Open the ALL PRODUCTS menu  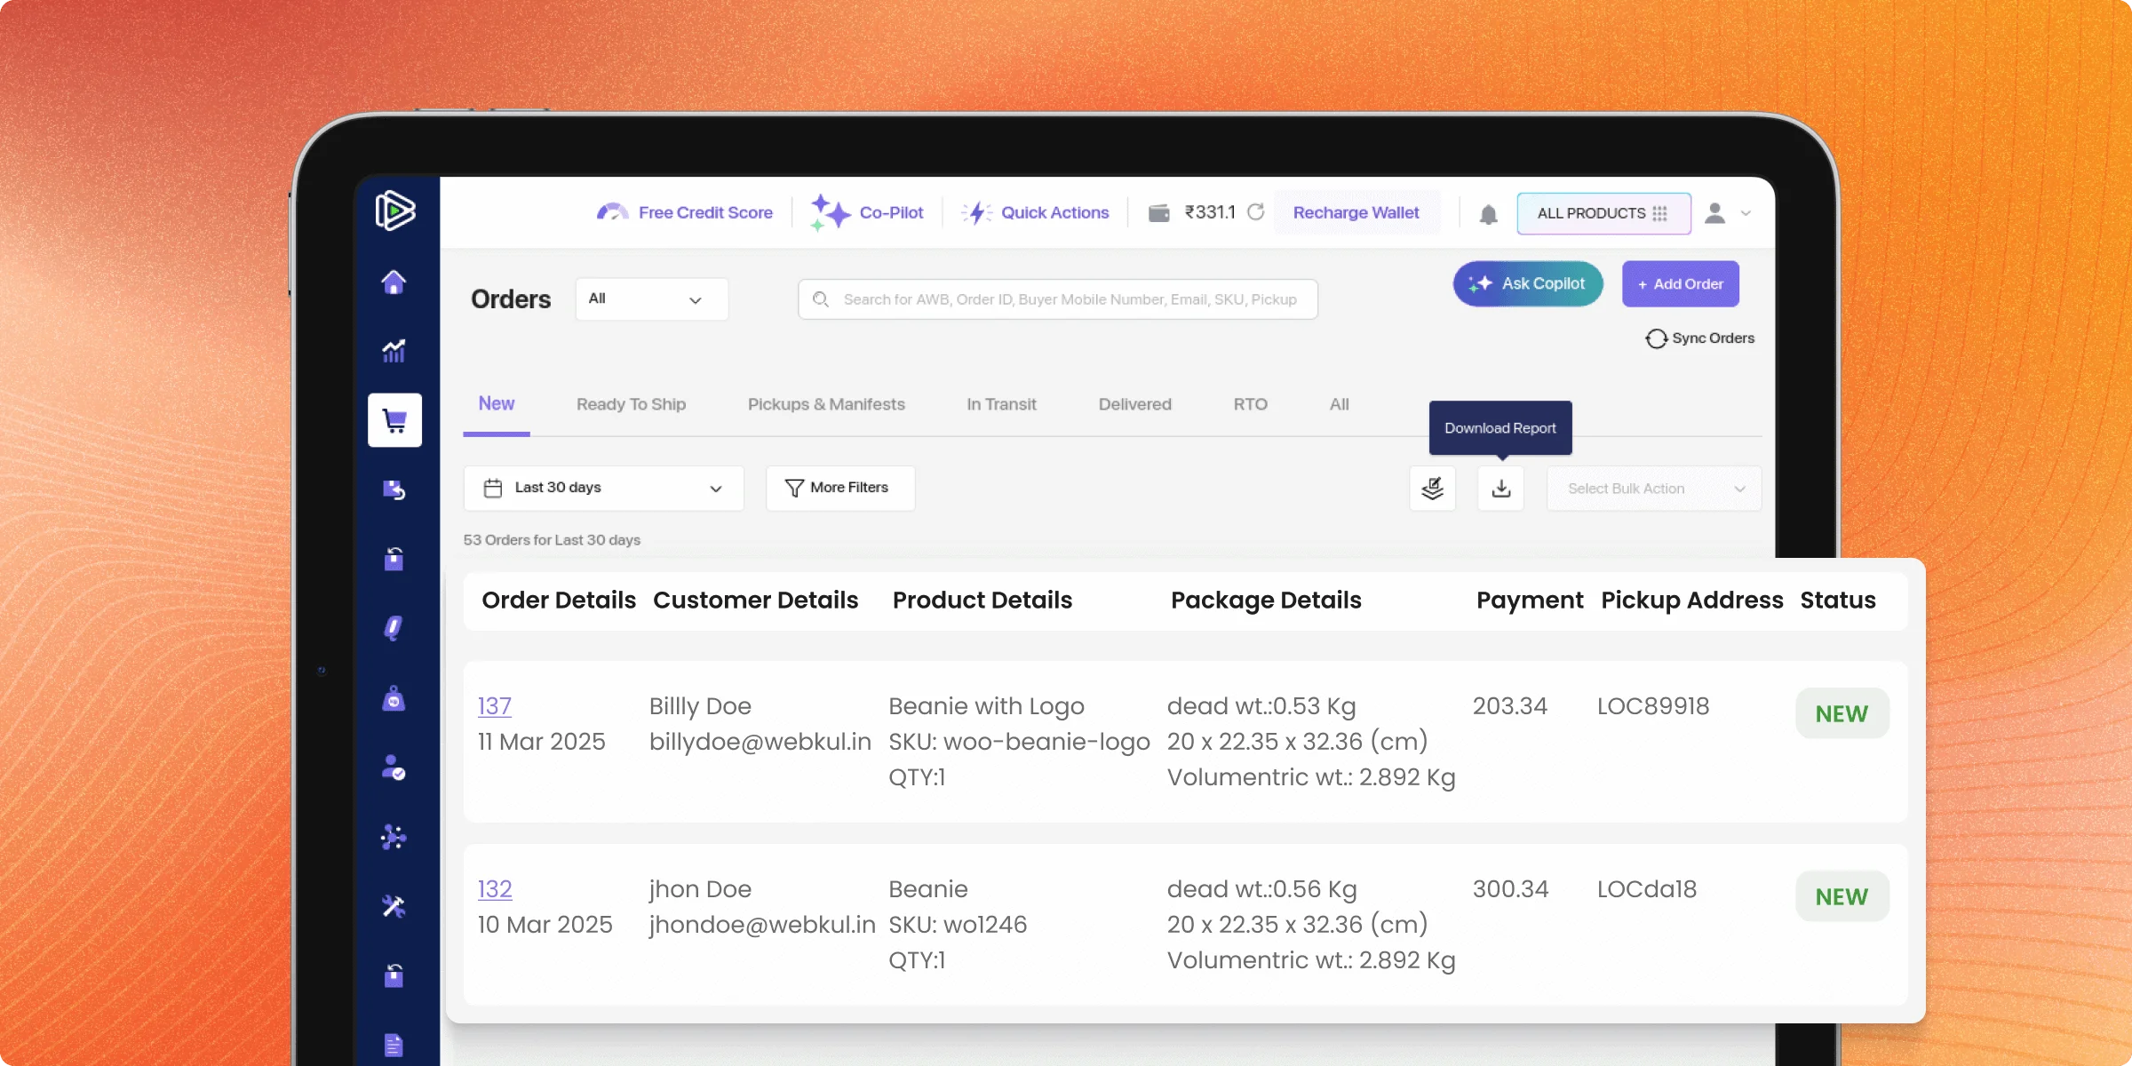[x=1603, y=214]
